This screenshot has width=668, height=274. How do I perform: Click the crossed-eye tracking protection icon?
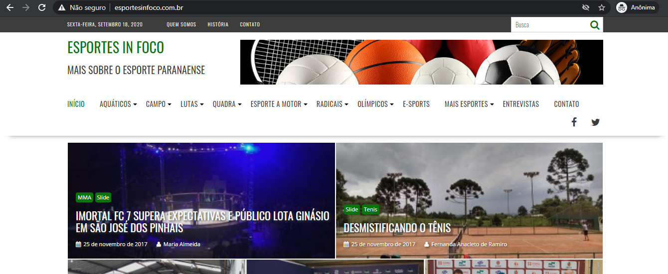(586, 7)
